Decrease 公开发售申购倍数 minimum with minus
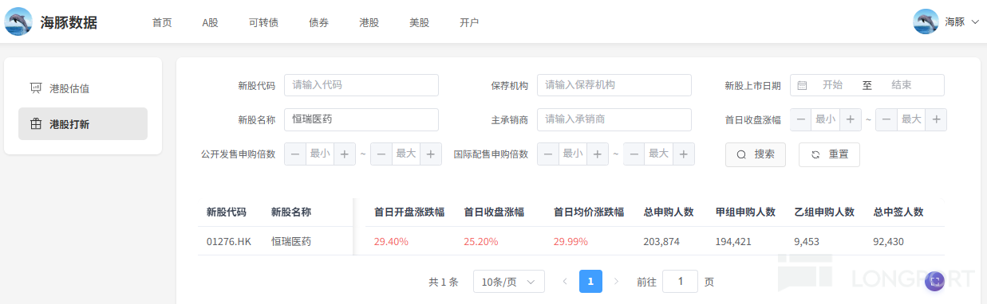The width and height of the screenshot is (987, 304). pos(295,154)
